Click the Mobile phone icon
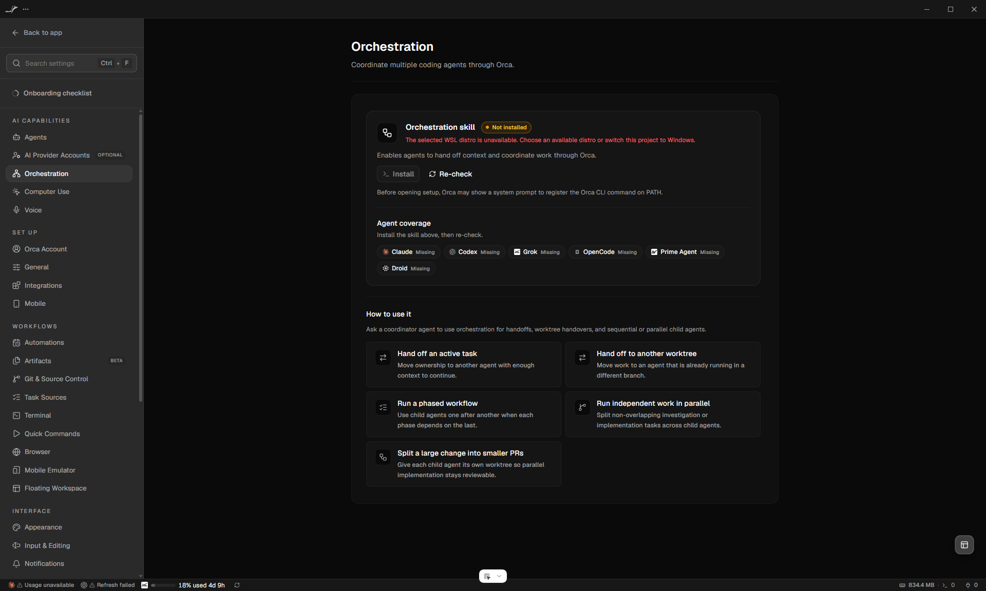 [x=16, y=304]
